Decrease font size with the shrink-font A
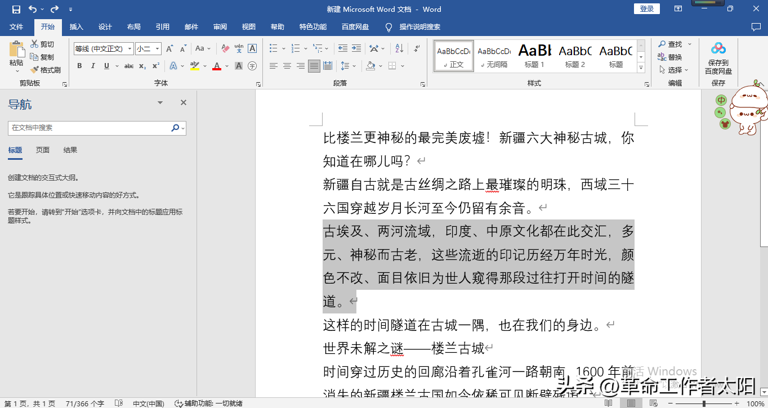The height and width of the screenshot is (408, 768). coord(182,49)
